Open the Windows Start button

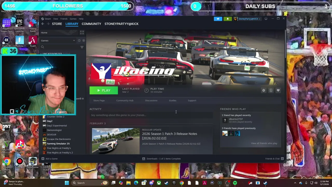[67, 183]
